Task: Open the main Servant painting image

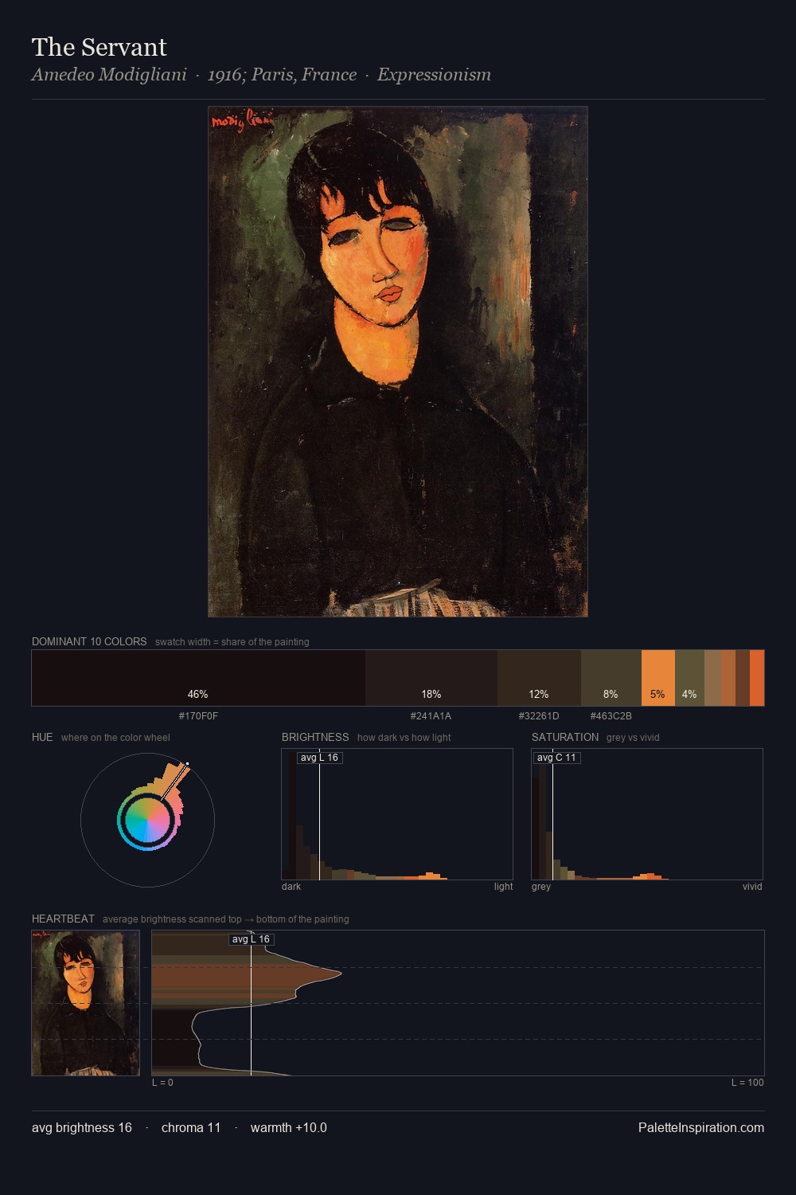Action: click(398, 362)
